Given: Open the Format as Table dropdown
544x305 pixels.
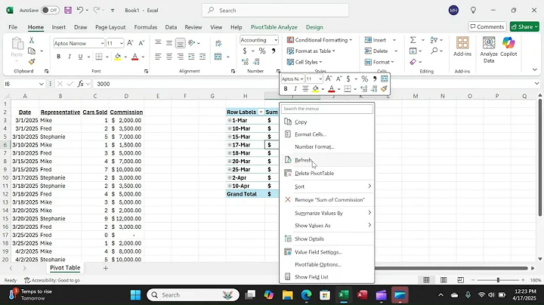Looking at the screenshot, I should coord(311,51).
